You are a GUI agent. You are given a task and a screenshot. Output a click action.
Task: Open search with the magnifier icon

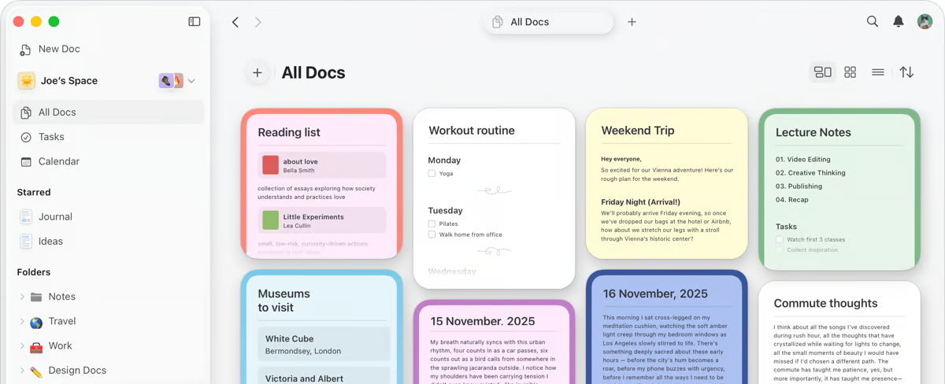tap(873, 22)
